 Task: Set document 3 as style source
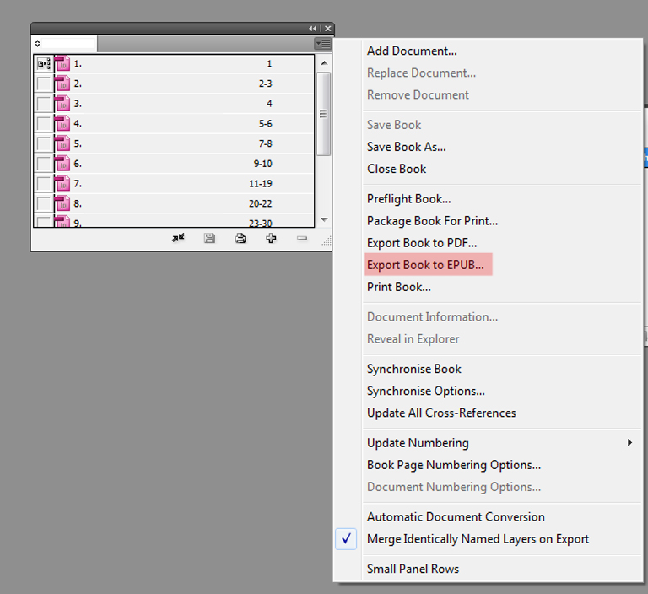click(44, 103)
